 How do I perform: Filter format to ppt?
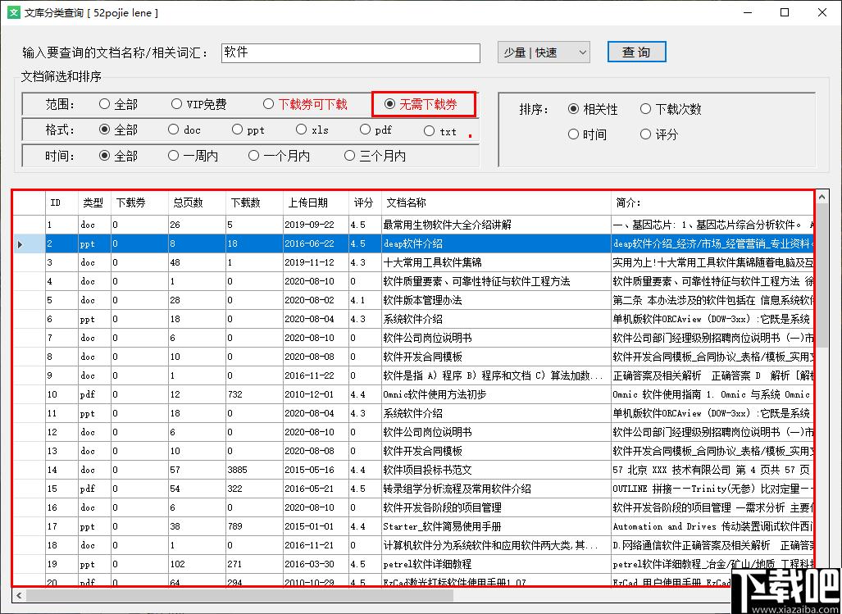pyautogui.click(x=248, y=130)
